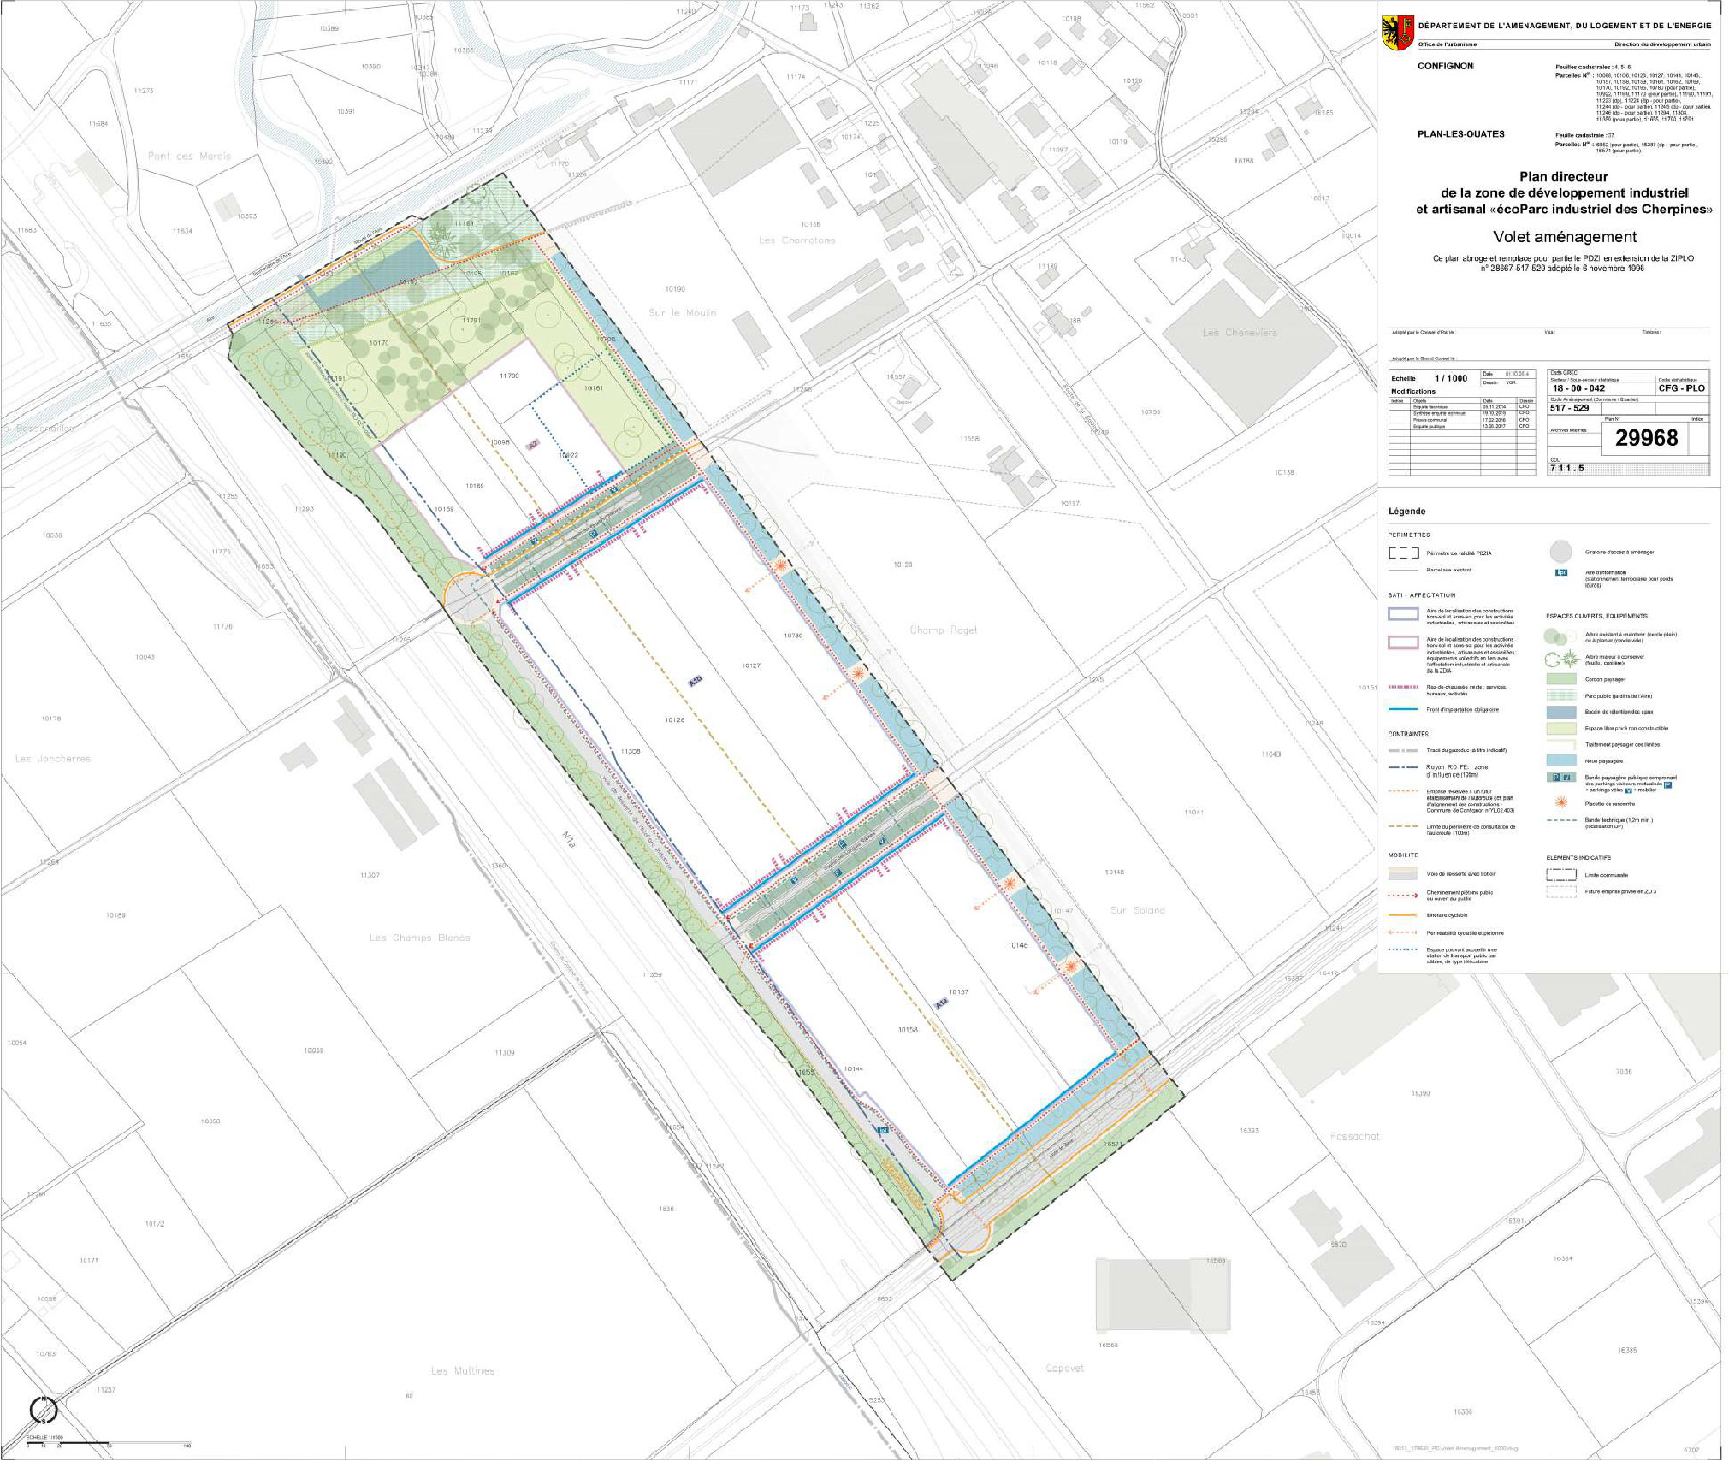1729x1461 pixels.
Task: Click the red dotted 'Cheminement piétons' arrow symbol
Action: pyautogui.click(x=1403, y=894)
